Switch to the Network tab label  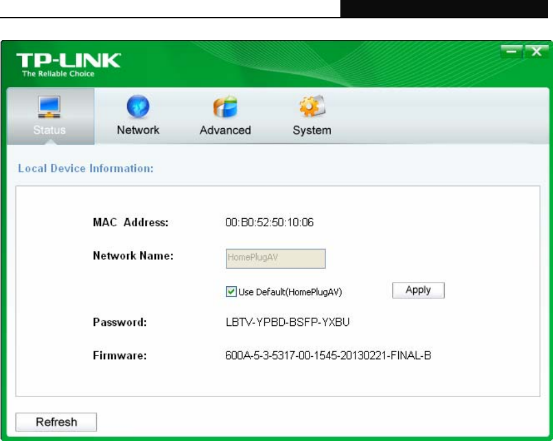click(x=138, y=130)
